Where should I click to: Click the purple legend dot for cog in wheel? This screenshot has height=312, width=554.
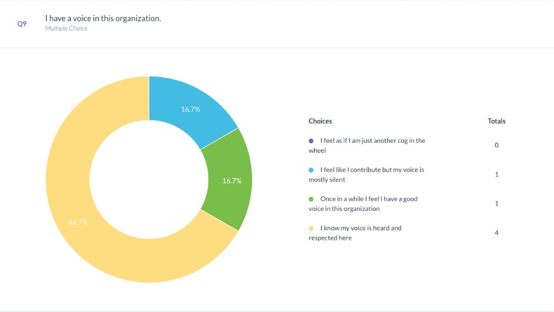[311, 141]
